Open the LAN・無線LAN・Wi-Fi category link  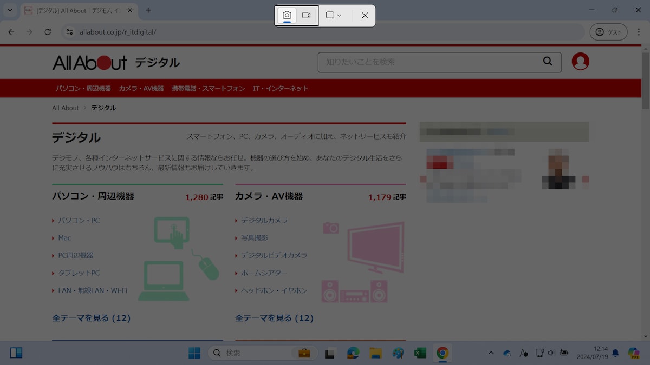click(93, 290)
